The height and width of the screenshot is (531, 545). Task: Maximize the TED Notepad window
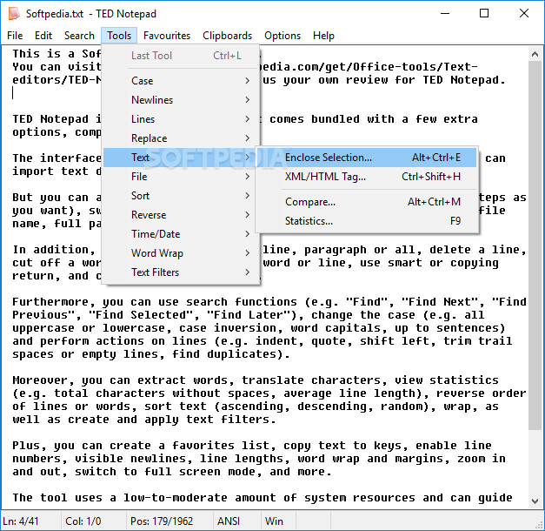click(x=484, y=14)
